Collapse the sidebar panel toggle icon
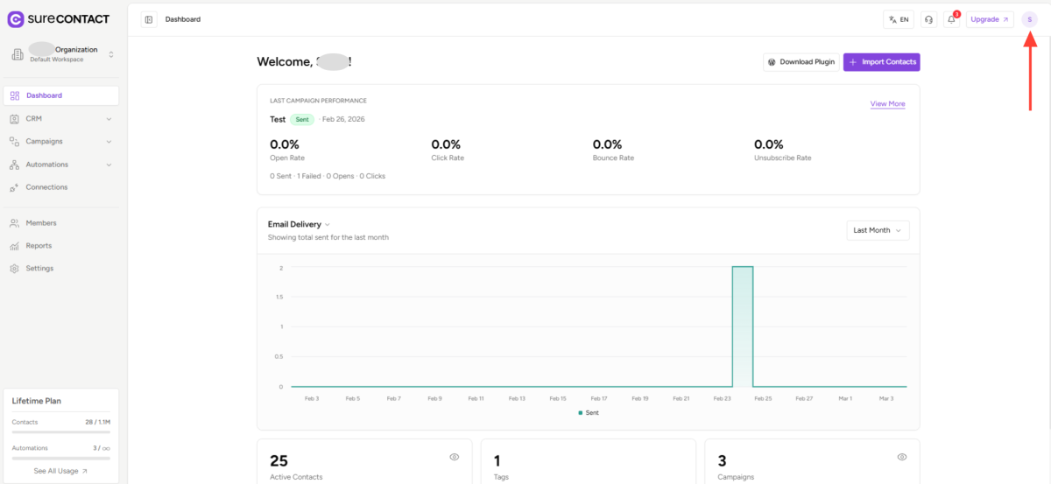This screenshot has height=484, width=1051. (x=149, y=19)
